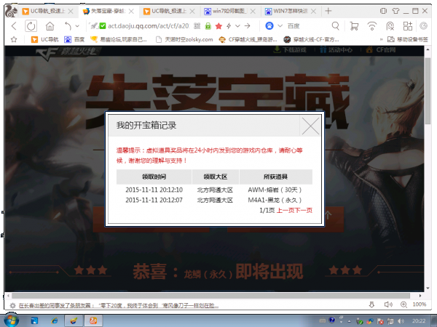Click the system tray volume icon
437x327 pixels.
point(401,321)
